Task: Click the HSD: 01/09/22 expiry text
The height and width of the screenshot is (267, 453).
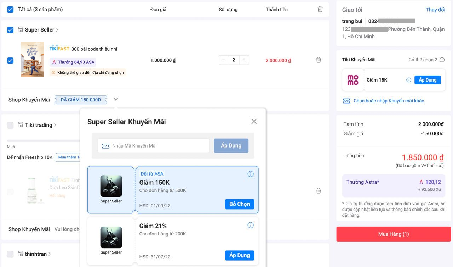Action: click(x=155, y=206)
